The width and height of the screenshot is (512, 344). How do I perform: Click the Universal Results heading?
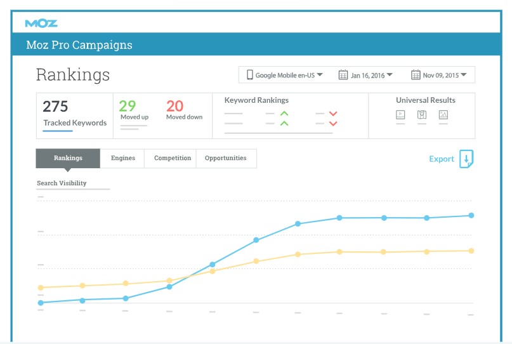coord(426,100)
